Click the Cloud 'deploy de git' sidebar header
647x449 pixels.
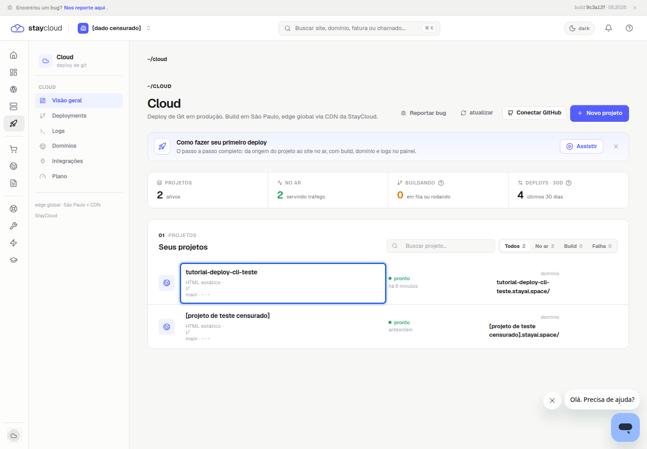[x=79, y=61]
